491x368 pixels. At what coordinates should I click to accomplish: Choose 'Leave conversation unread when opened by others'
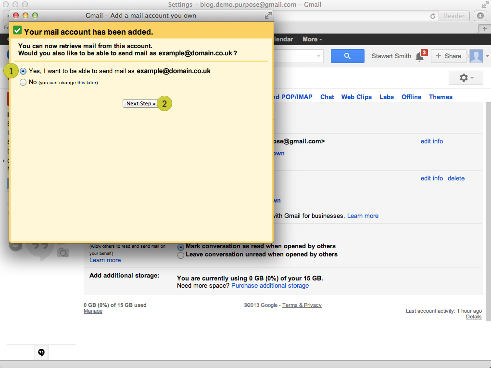181,255
